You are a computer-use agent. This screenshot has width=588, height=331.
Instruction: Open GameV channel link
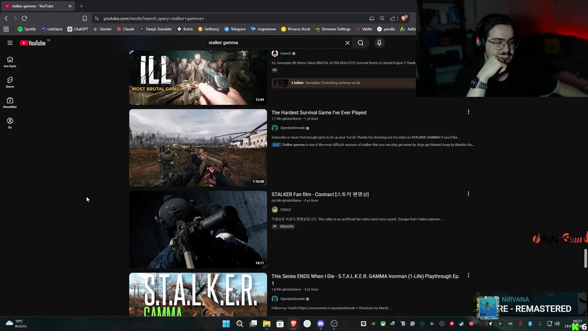pyautogui.click(x=286, y=53)
